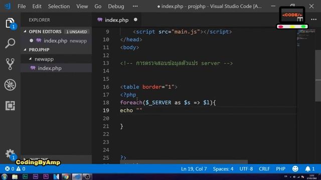Click the warnings count in status bar
The width and height of the screenshot is (321, 180).
tap(21, 169)
